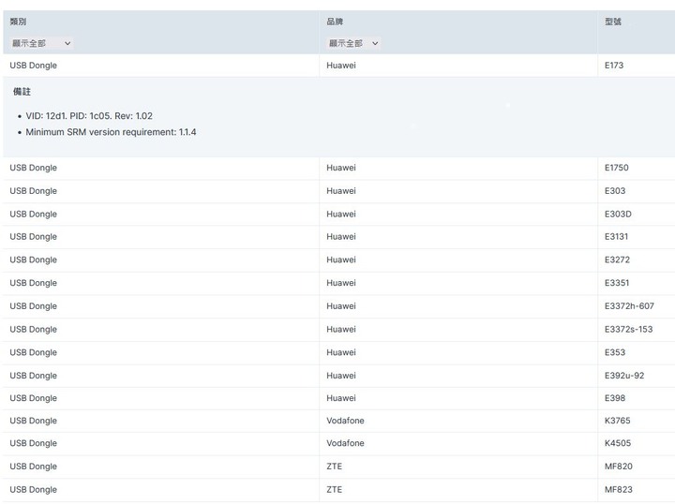
Task: Click USB Dongle in the K3765 row
Action: [33, 421]
